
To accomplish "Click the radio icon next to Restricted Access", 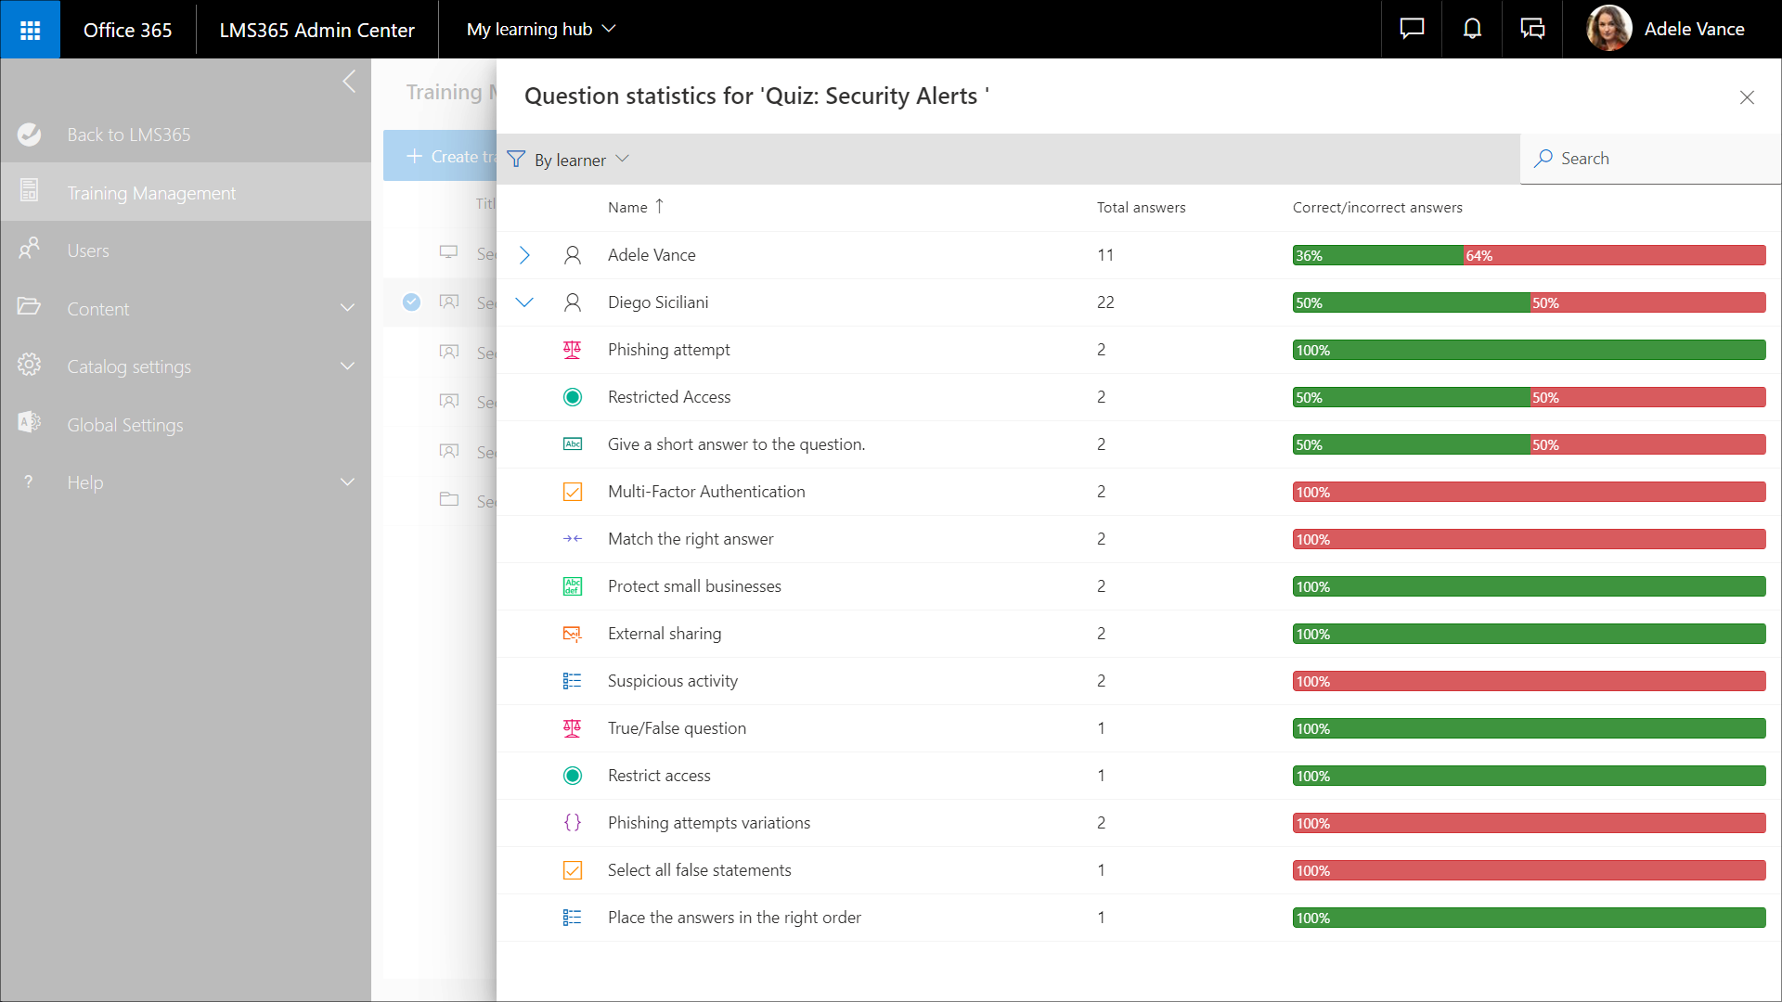I will pos(573,397).
